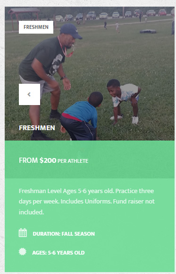Click the Freshman Level description paragraph

coord(87,201)
